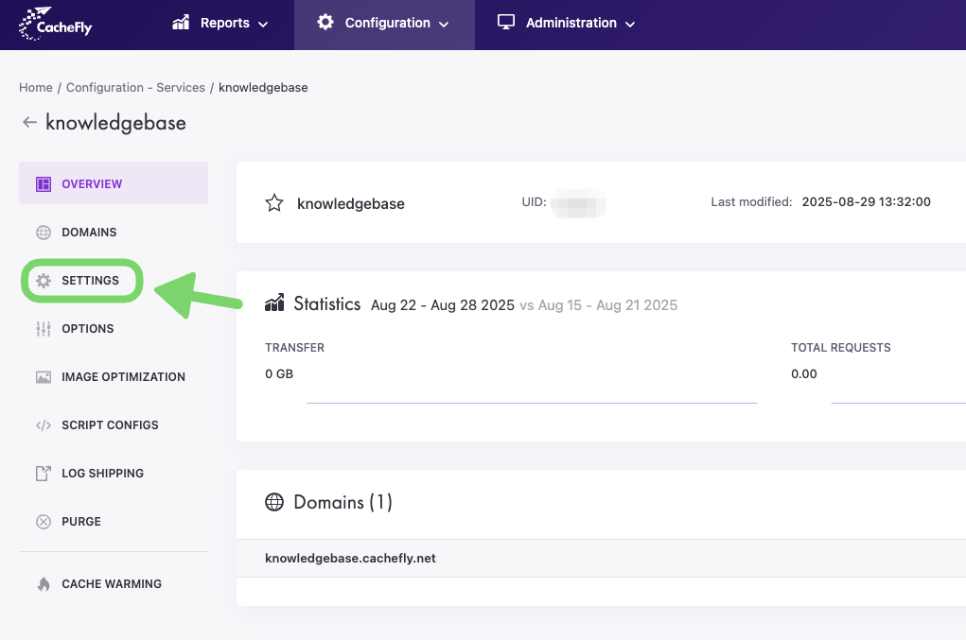966x640 pixels.
Task: Click the CacheFly logo
Action: [56, 25]
